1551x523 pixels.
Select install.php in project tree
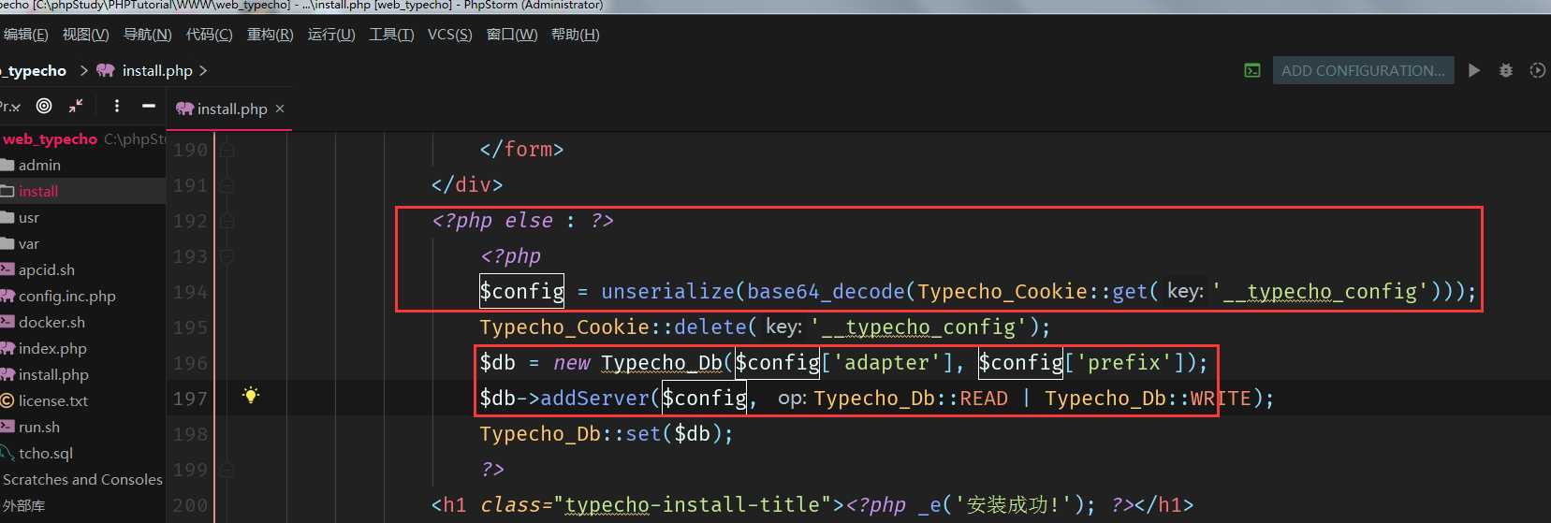click(x=53, y=374)
